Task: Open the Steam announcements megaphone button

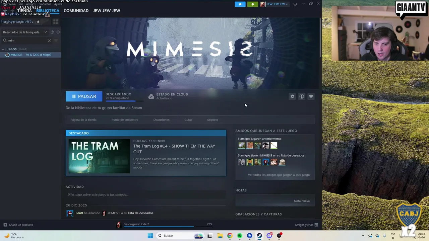Action: pos(240,4)
